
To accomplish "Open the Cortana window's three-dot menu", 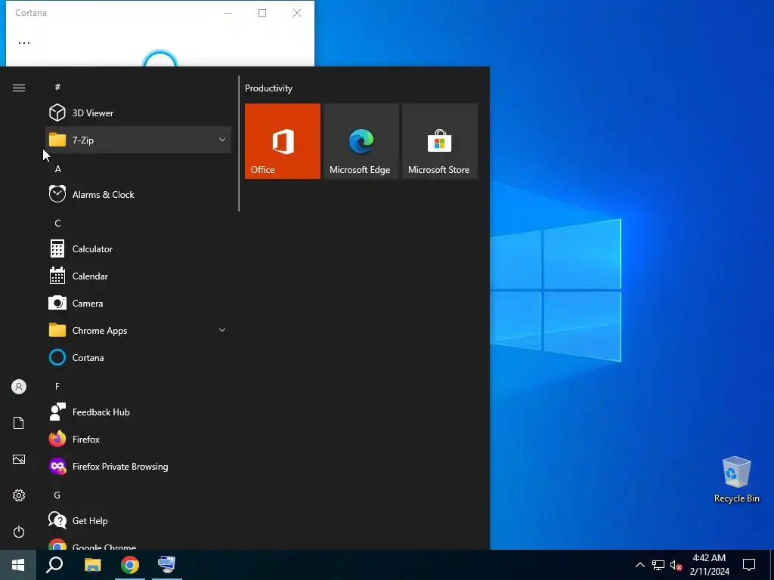I will click(x=24, y=43).
